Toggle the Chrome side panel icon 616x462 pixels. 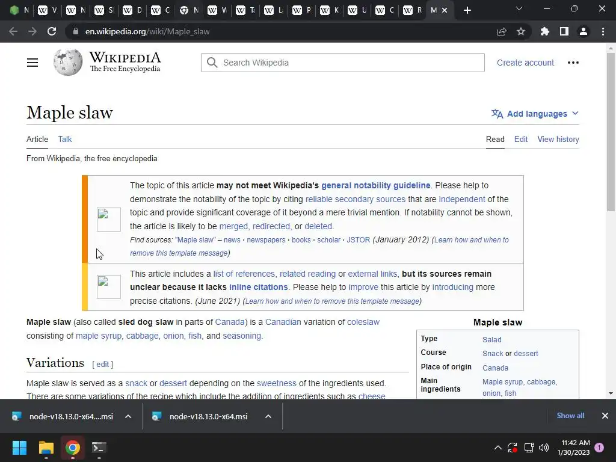click(x=564, y=31)
